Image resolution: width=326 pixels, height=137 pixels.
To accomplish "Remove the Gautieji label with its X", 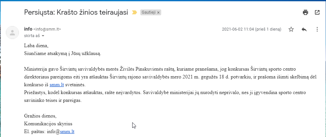I will click(159, 13).
